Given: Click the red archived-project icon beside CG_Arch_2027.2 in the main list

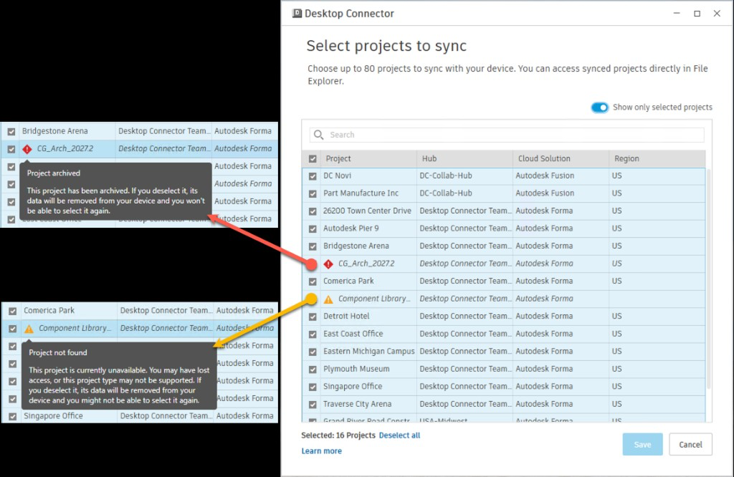Looking at the screenshot, I should point(328,264).
